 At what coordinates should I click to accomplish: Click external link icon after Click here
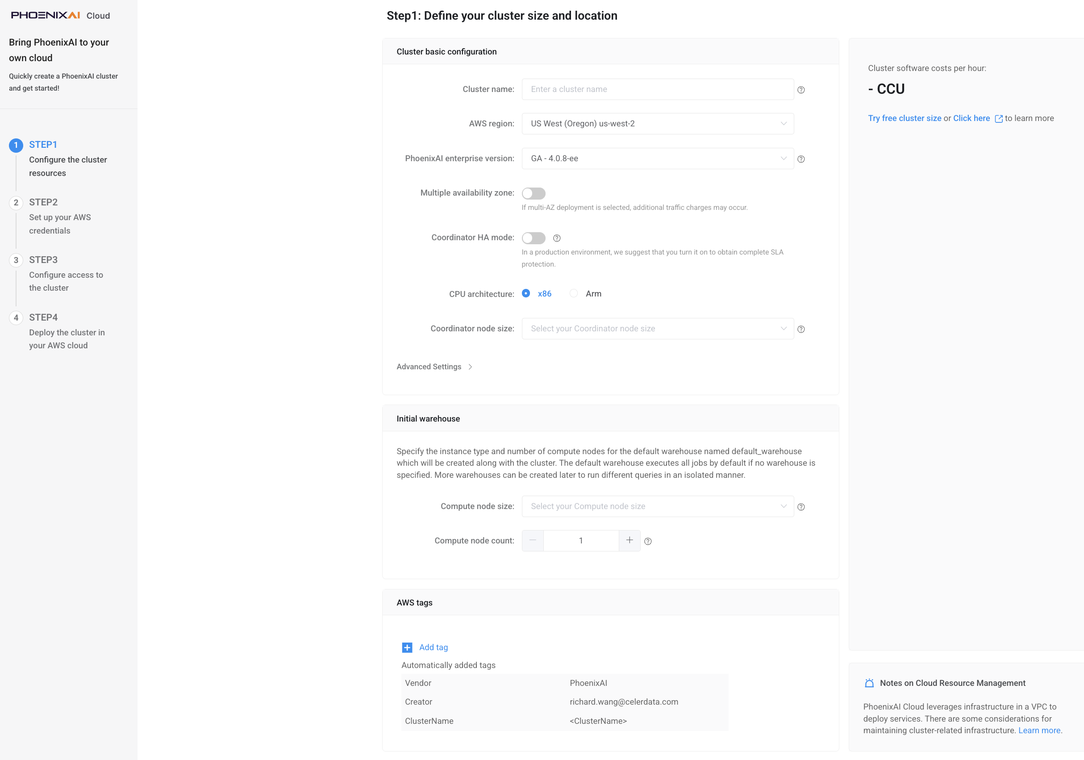pos(999,119)
